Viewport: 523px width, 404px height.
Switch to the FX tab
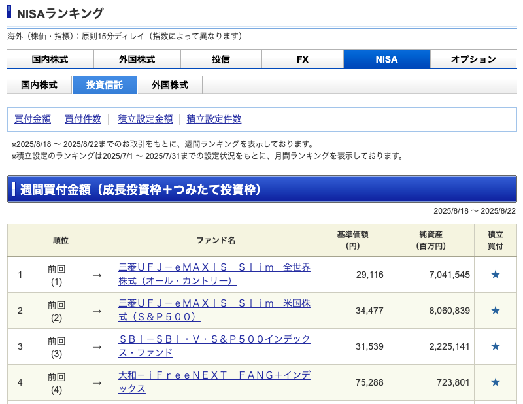[303, 59]
